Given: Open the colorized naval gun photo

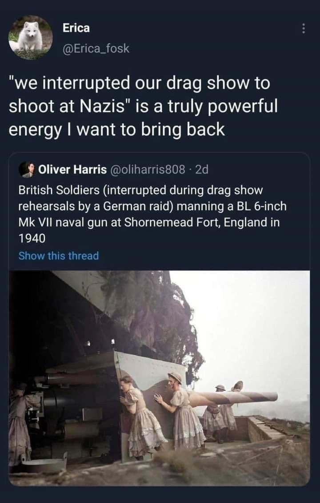Looking at the screenshot, I should tap(159, 377).
